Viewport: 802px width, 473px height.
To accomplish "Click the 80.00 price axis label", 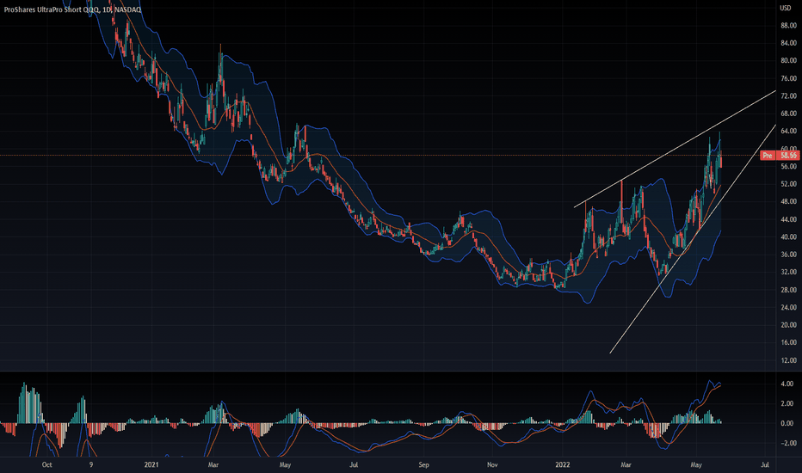I will point(788,60).
